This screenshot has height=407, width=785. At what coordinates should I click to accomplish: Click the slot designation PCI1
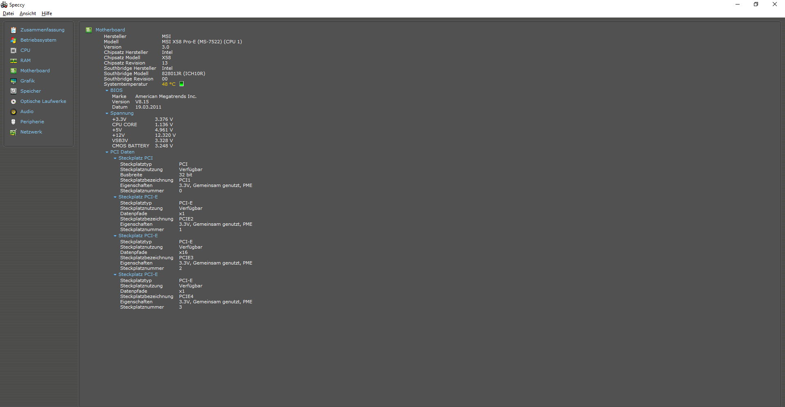(185, 180)
